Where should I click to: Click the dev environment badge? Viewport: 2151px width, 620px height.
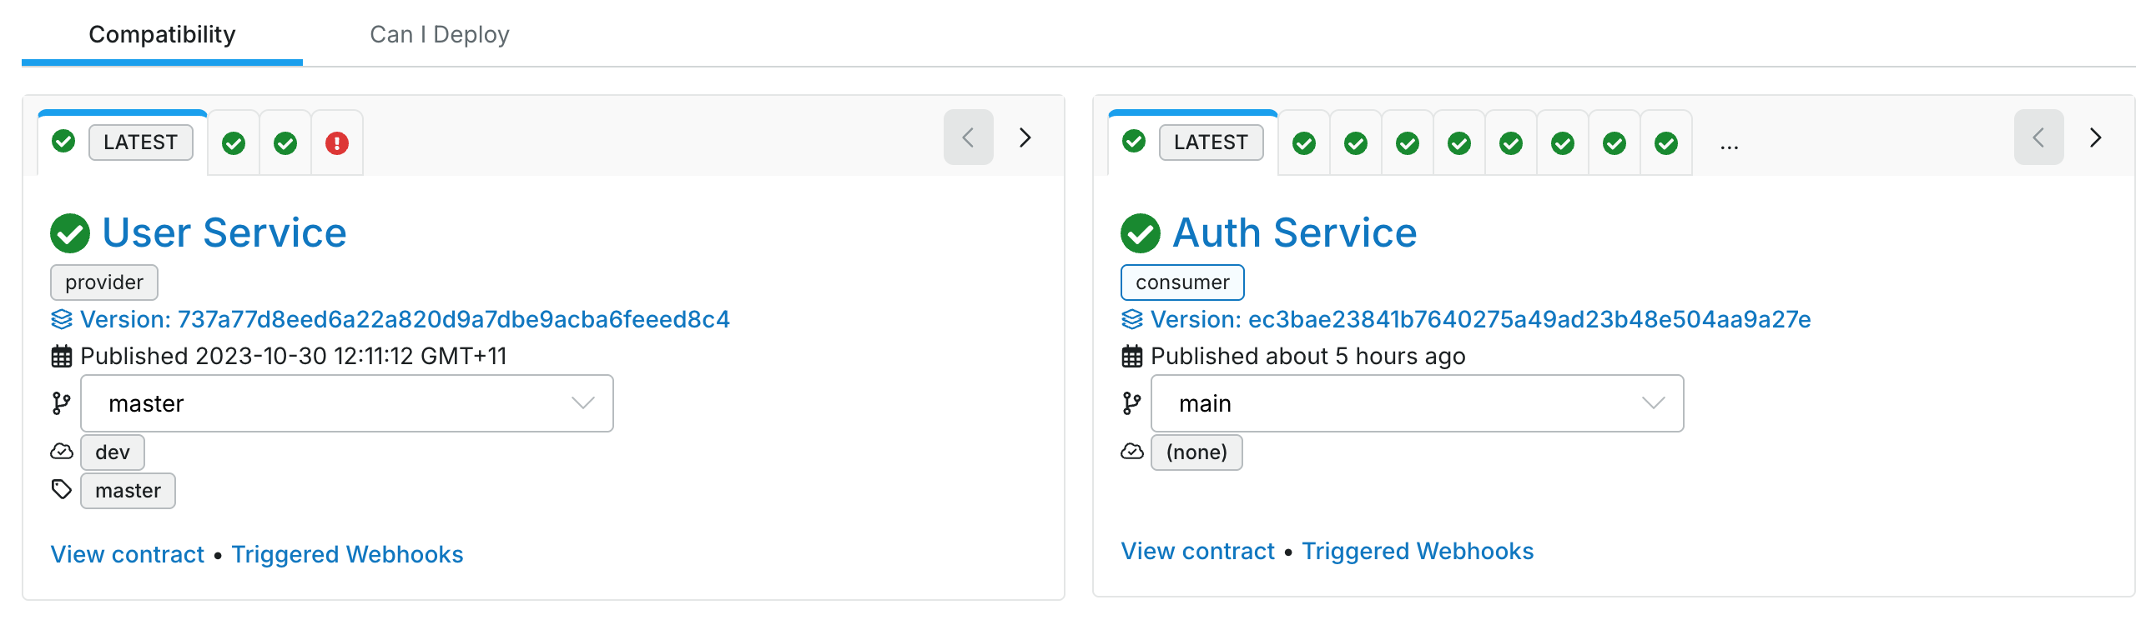113,452
